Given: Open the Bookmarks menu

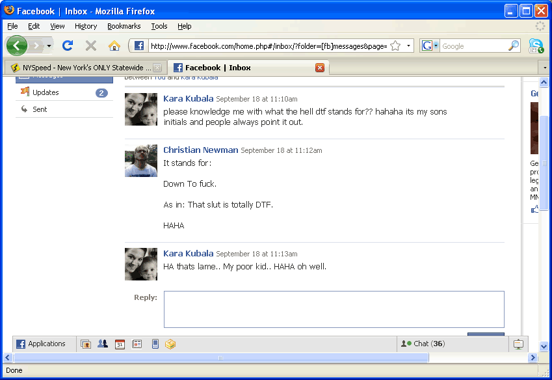Looking at the screenshot, I should [x=124, y=26].
